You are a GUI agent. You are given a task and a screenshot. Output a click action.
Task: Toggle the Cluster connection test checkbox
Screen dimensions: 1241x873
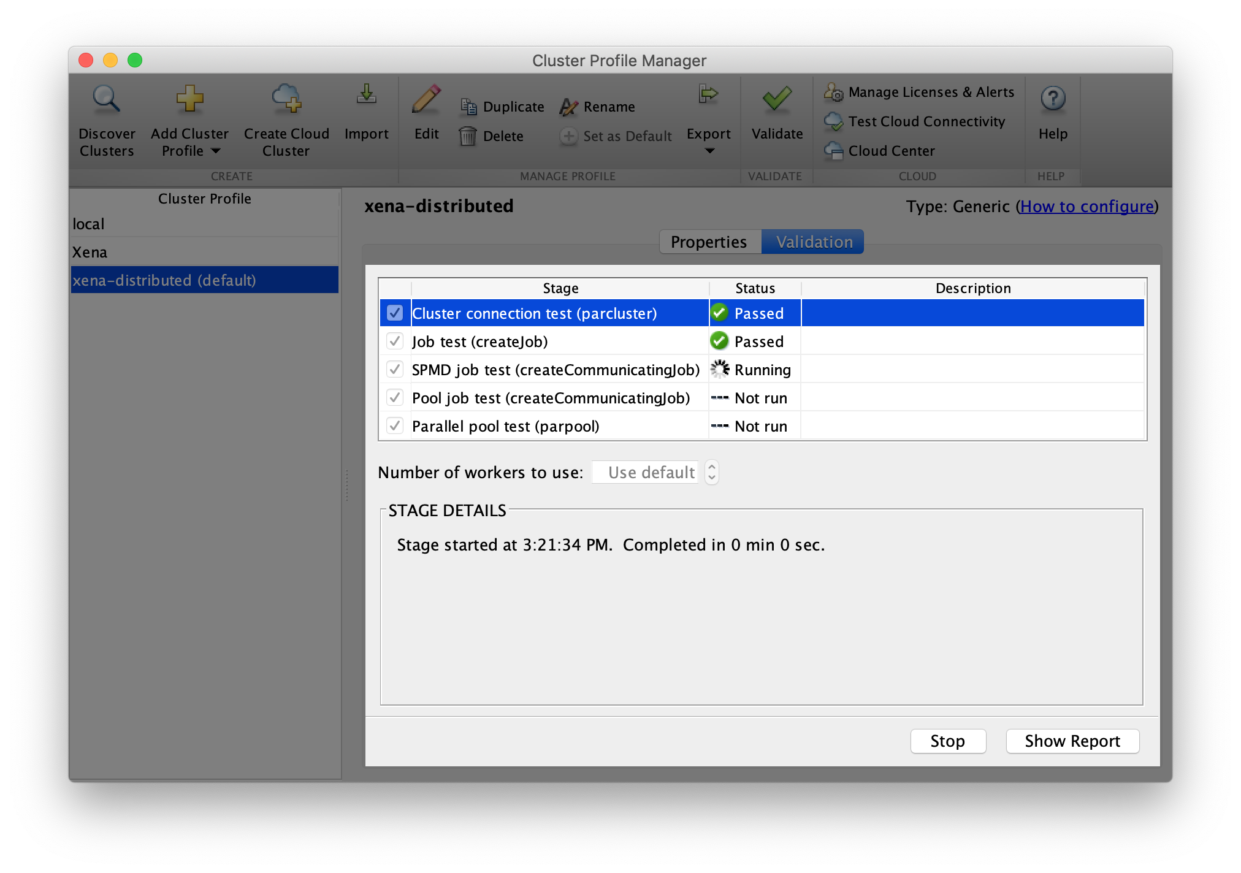pyautogui.click(x=395, y=313)
